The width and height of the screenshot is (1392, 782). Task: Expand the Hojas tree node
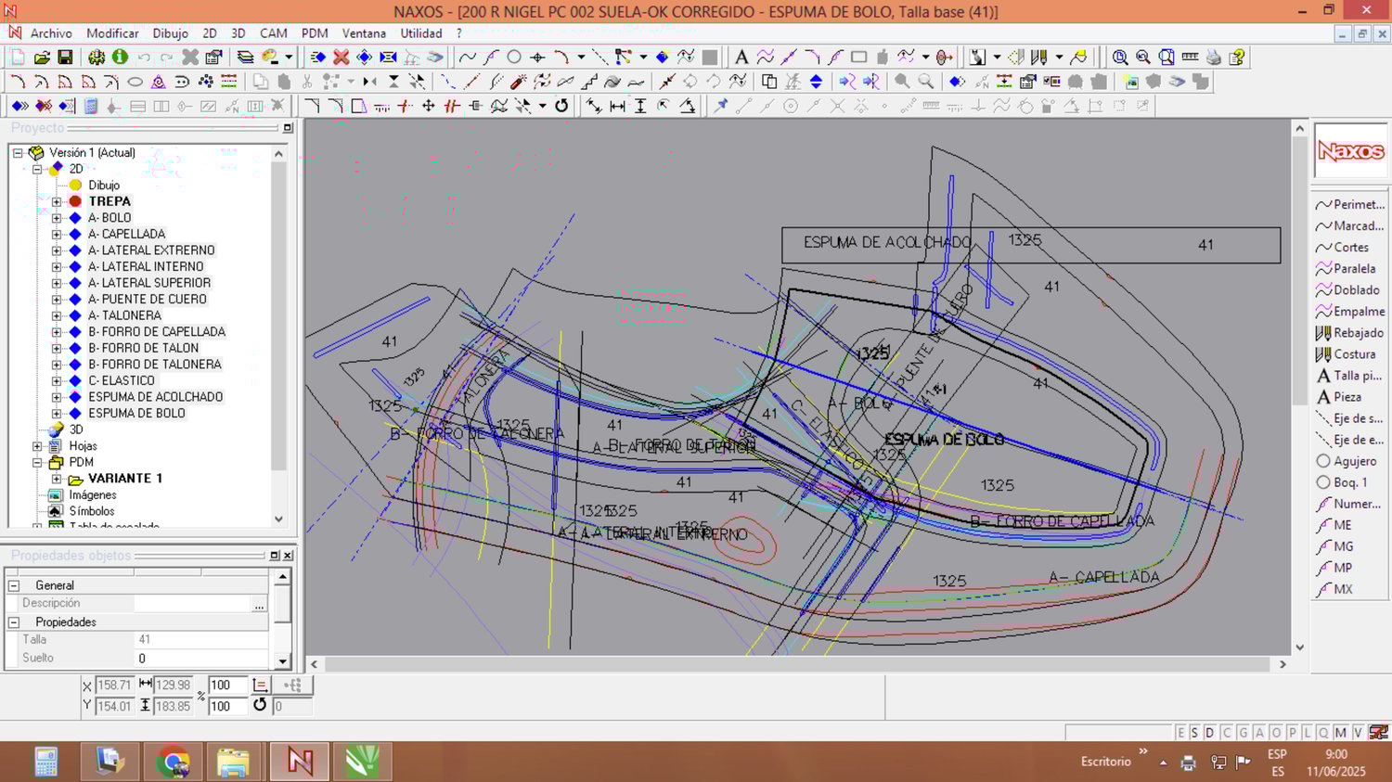pyautogui.click(x=37, y=446)
